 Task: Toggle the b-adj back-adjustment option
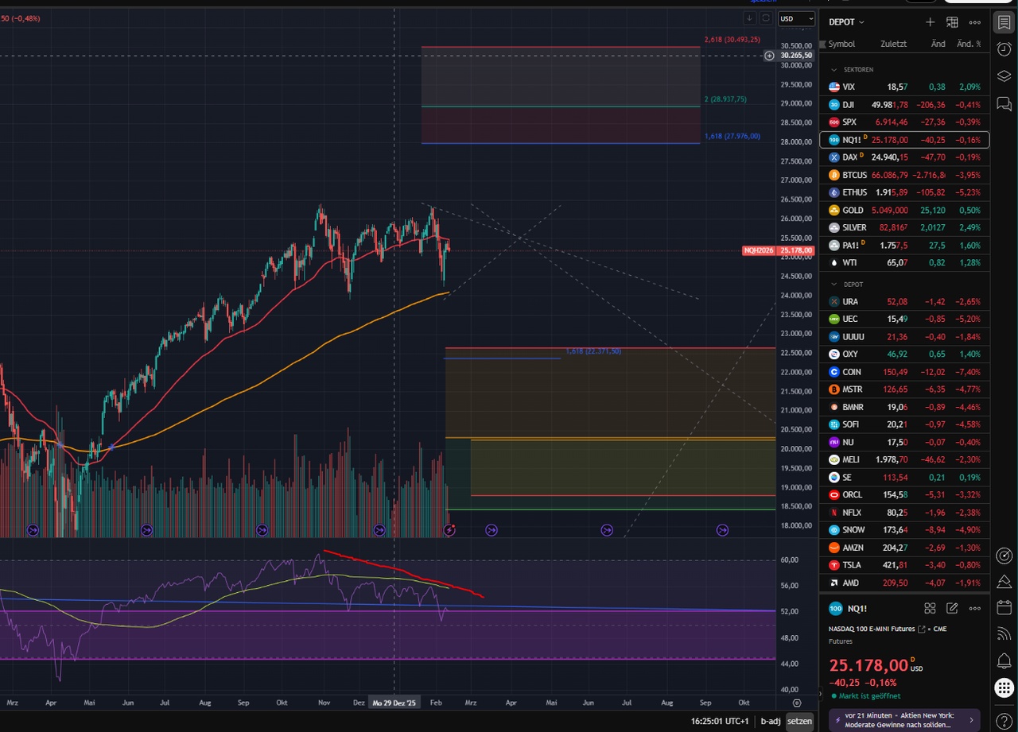click(770, 721)
